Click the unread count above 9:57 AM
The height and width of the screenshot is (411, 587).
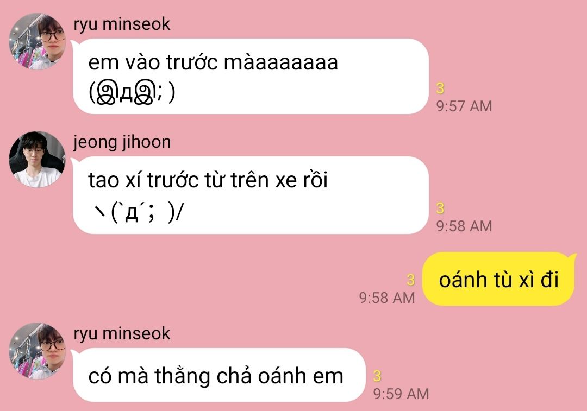point(440,88)
